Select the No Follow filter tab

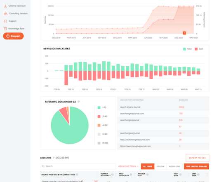pos(174,166)
